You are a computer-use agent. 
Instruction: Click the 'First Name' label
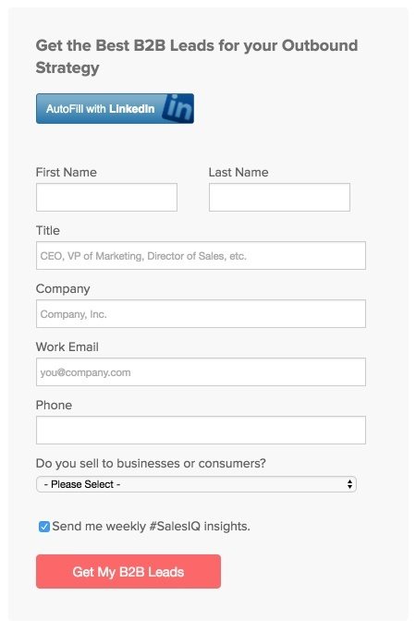(x=67, y=173)
